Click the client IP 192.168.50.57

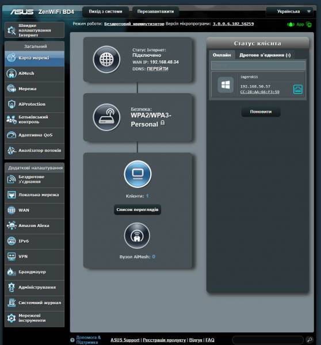tap(255, 86)
